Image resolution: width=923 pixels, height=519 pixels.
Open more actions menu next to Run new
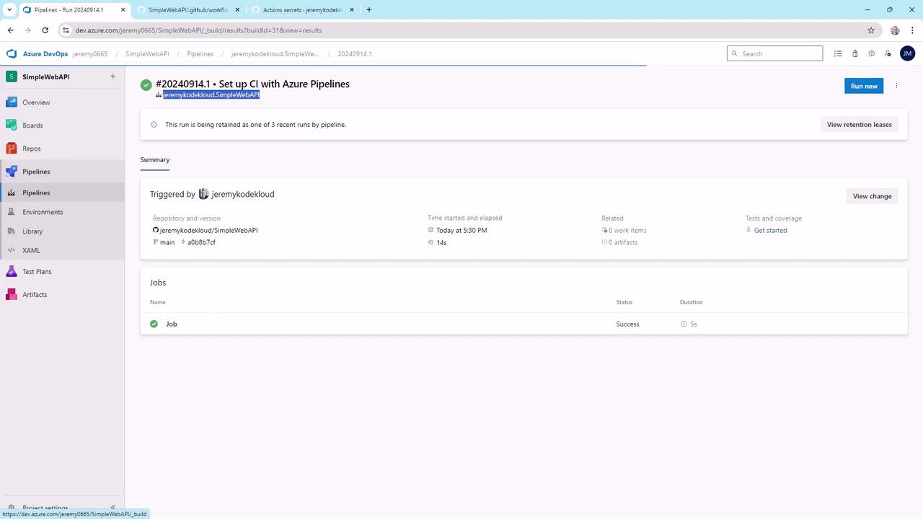coord(896,86)
